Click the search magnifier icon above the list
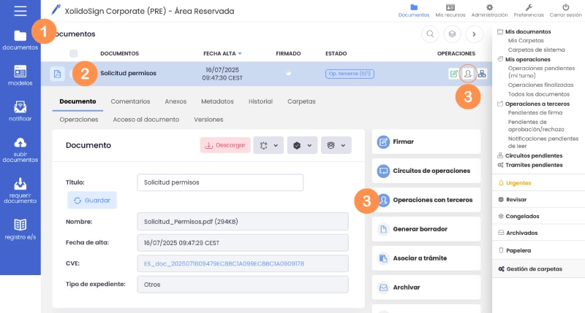Image resolution: width=585 pixels, height=313 pixels. point(430,34)
